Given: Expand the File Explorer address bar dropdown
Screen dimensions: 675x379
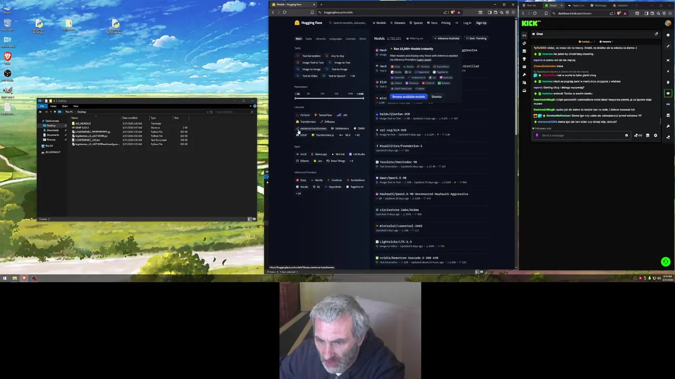Looking at the screenshot, I should coord(207,112).
